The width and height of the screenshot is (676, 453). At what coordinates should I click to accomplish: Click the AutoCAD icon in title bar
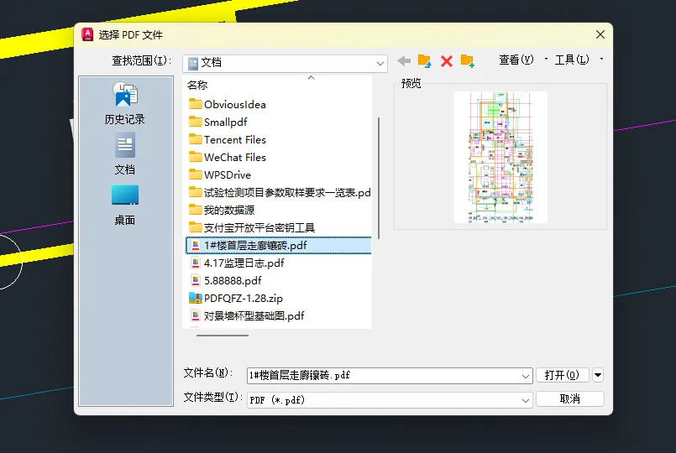click(x=87, y=34)
